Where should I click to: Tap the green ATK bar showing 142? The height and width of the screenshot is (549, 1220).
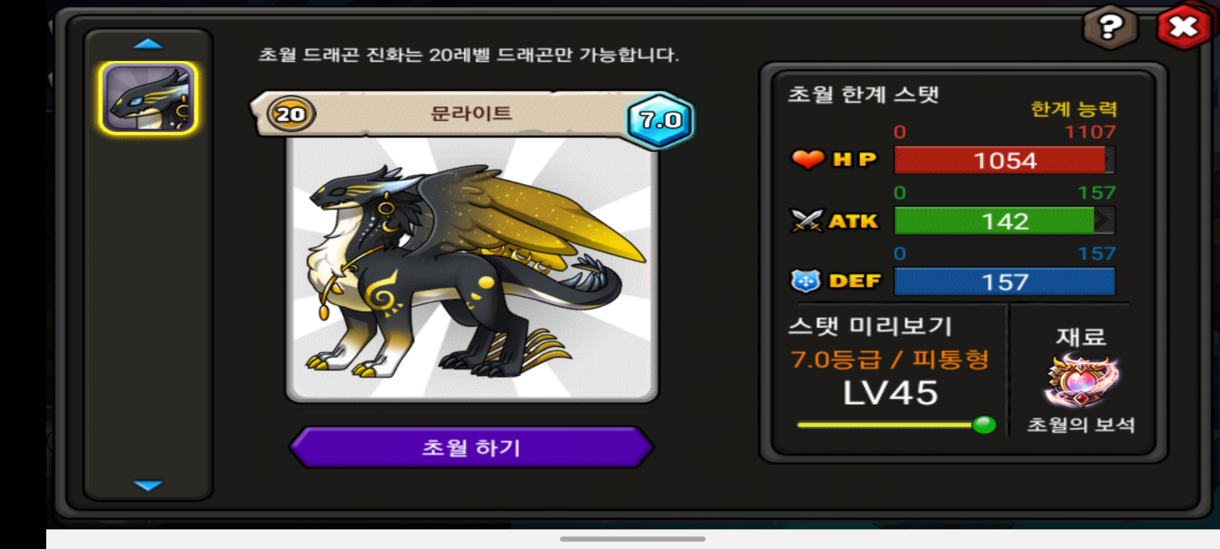coord(1004,221)
